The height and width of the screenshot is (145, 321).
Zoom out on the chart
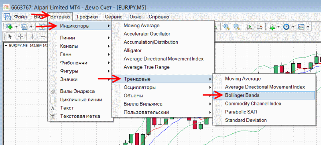[x=237, y=27]
